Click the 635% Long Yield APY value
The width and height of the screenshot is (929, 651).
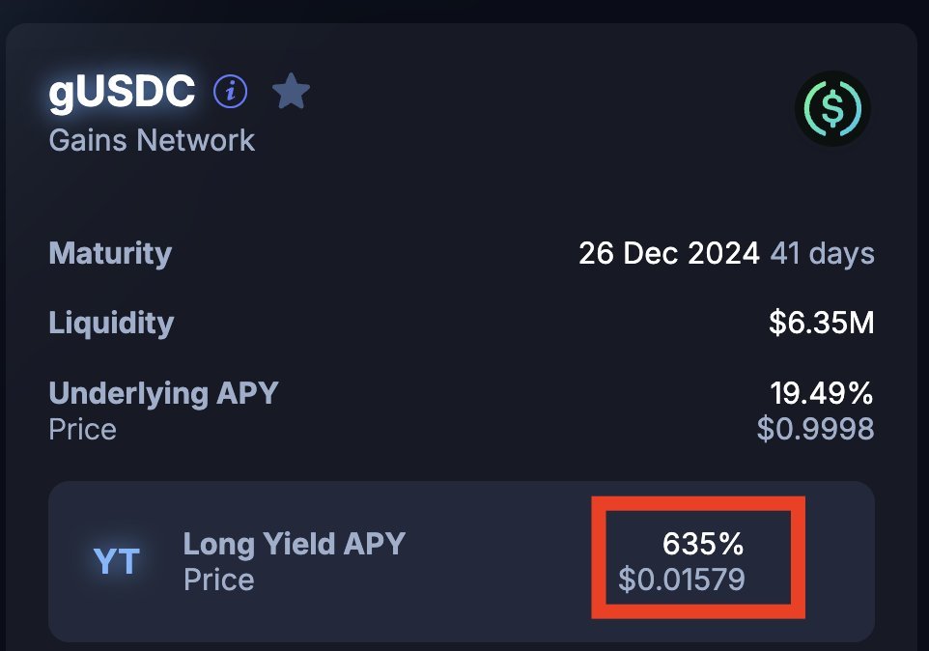[703, 544]
